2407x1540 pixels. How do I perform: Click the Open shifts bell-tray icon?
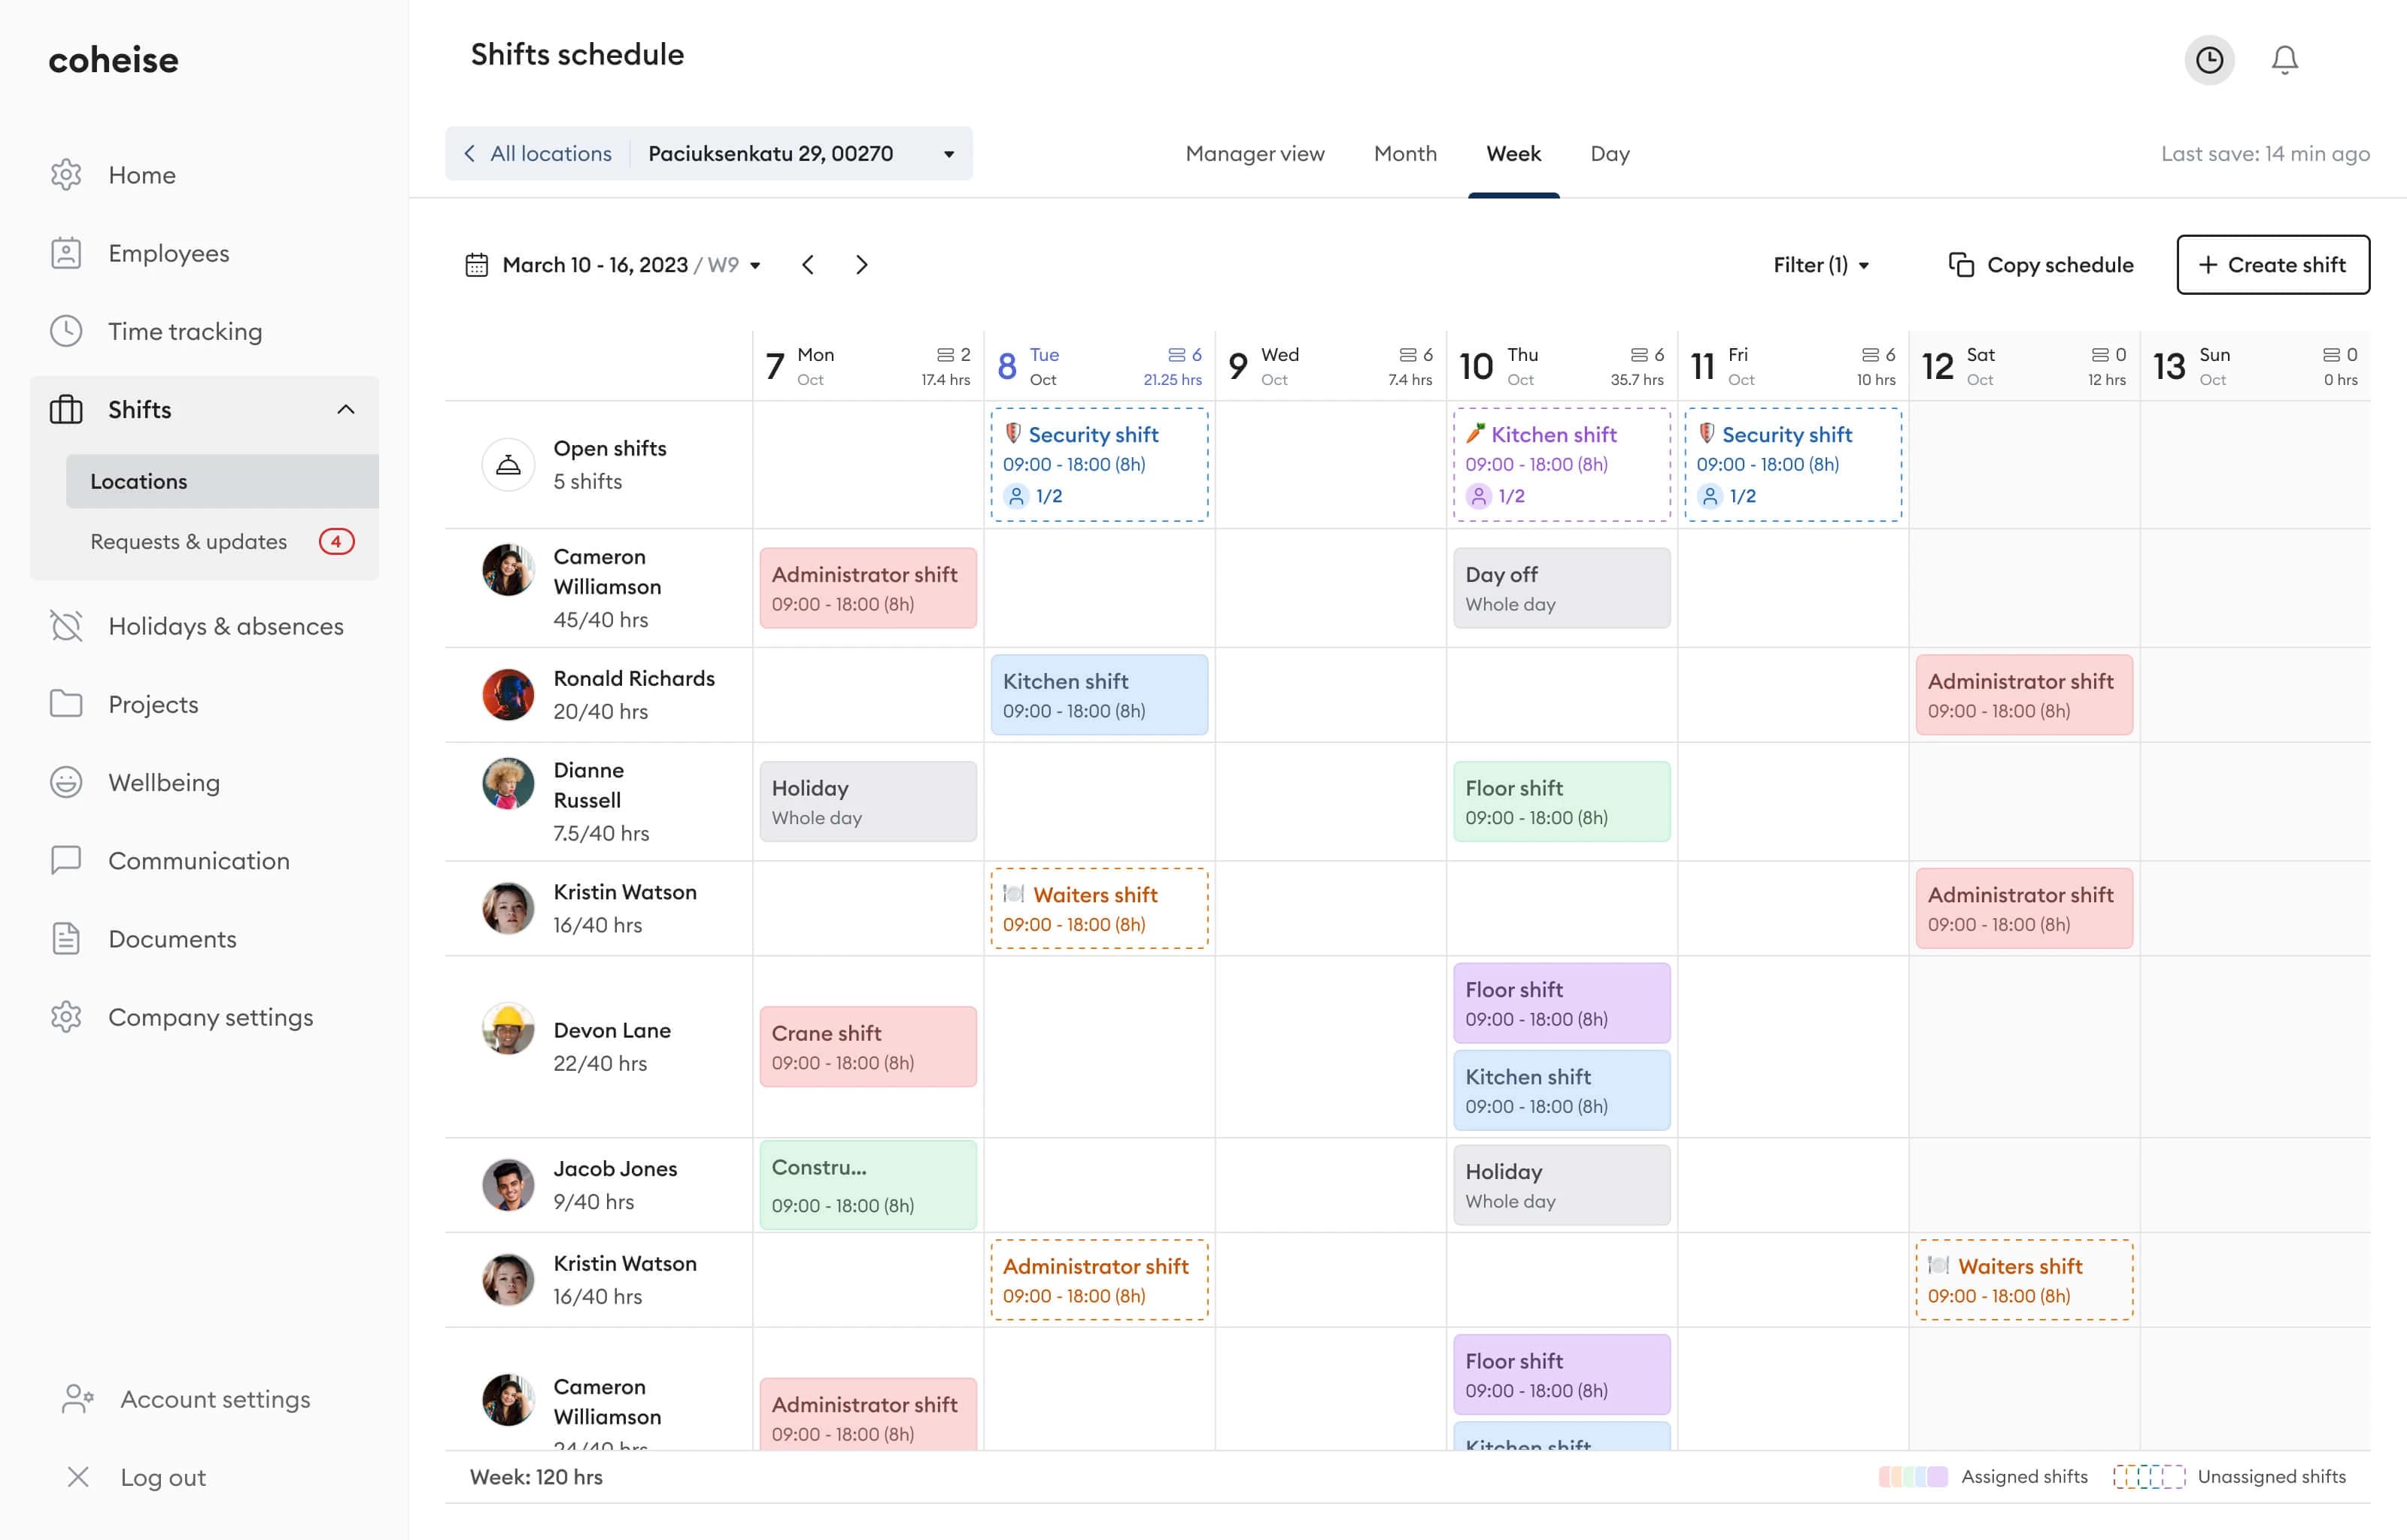[x=508, y=465]
